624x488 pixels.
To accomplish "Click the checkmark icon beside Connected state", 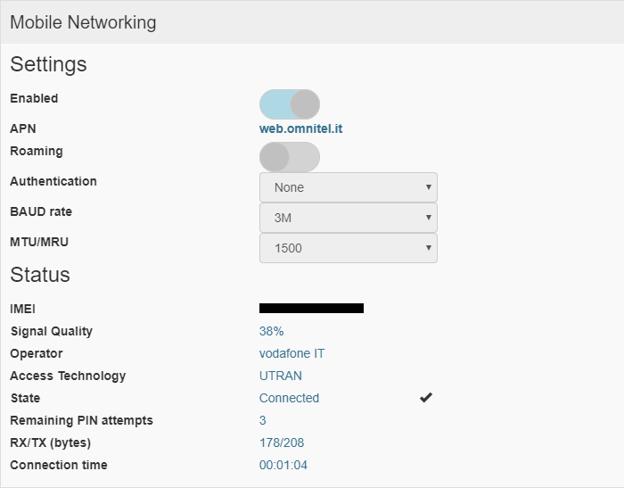I will 426,397.
